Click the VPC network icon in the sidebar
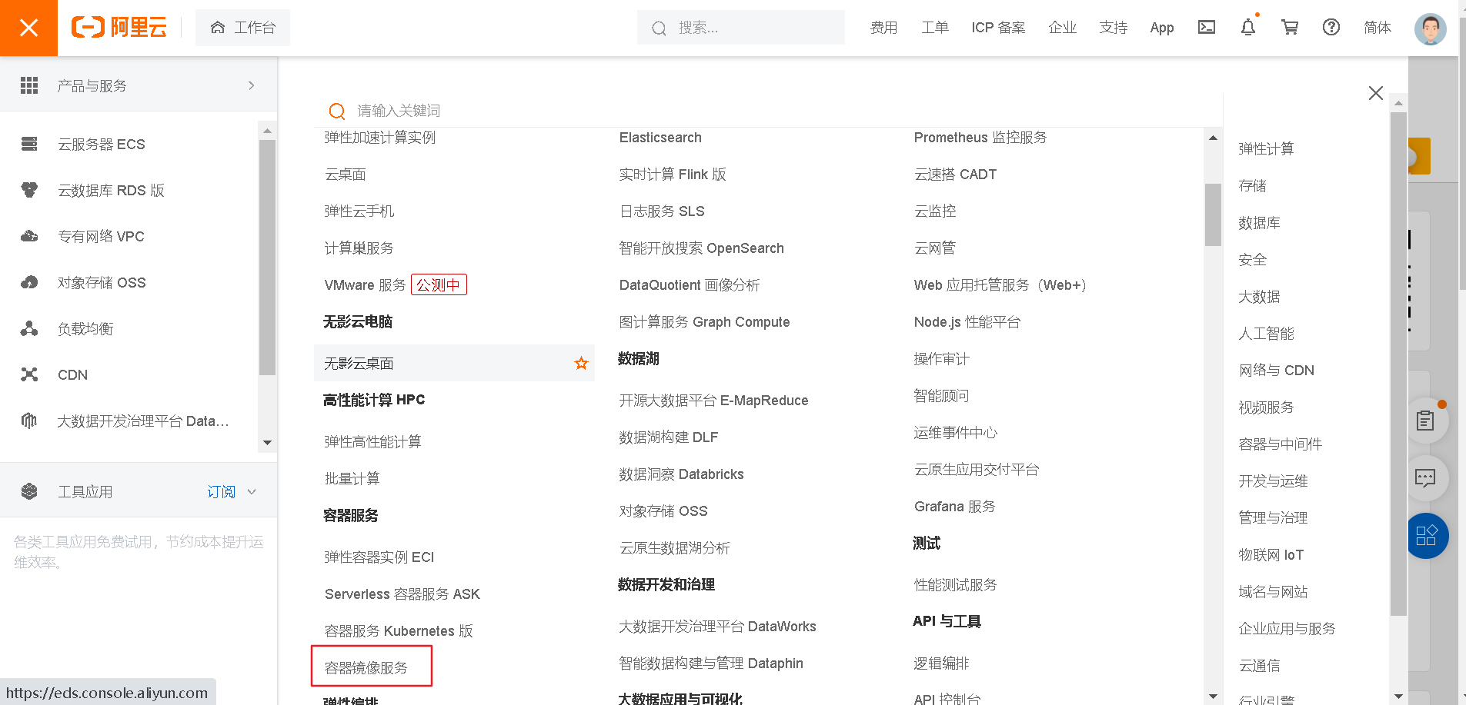Image resolution: width=1466 pixels, height=705 pixels. pos(29,236)
